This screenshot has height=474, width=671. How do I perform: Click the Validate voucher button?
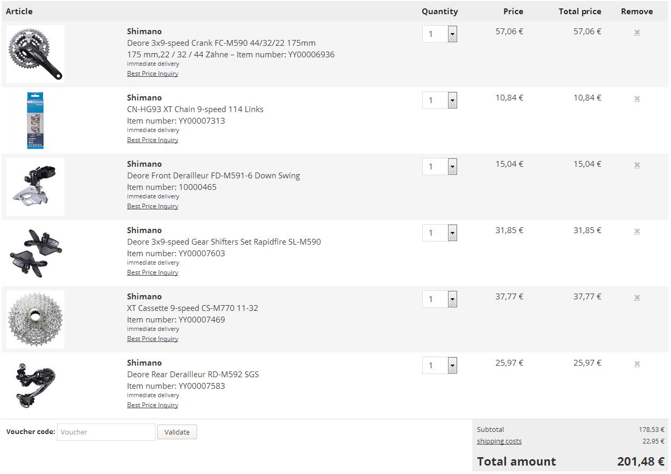[177, 432]
